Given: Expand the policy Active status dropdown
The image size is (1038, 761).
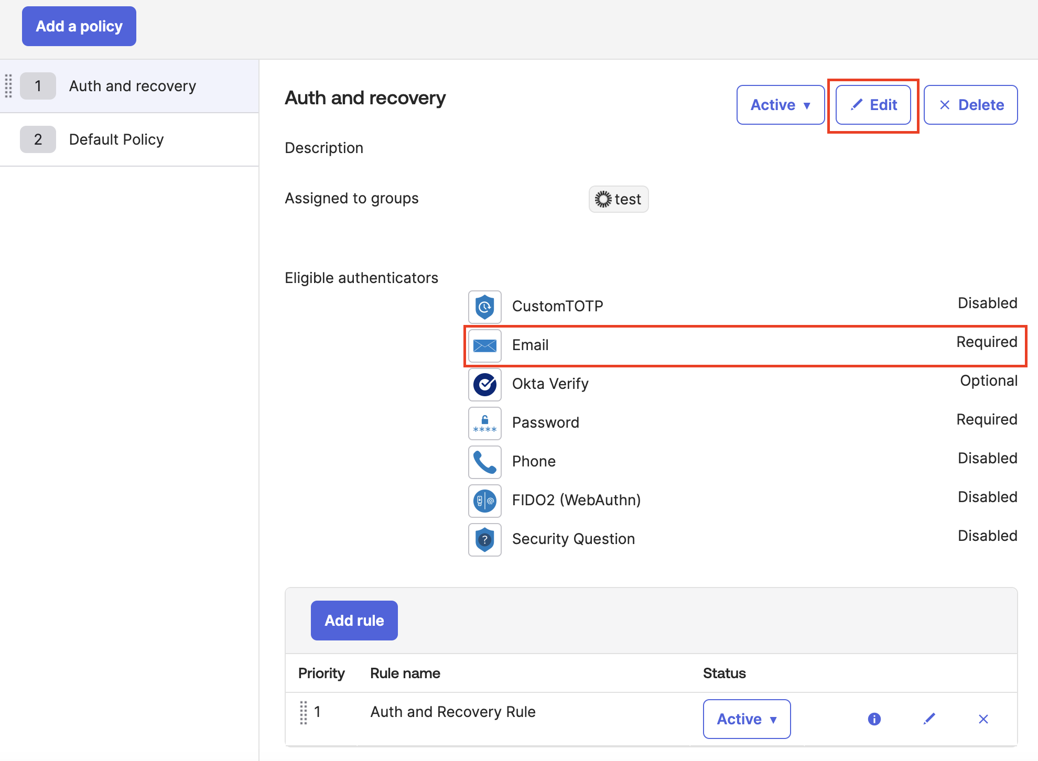Looking at the screenshot, I should (x=780, y=105).
